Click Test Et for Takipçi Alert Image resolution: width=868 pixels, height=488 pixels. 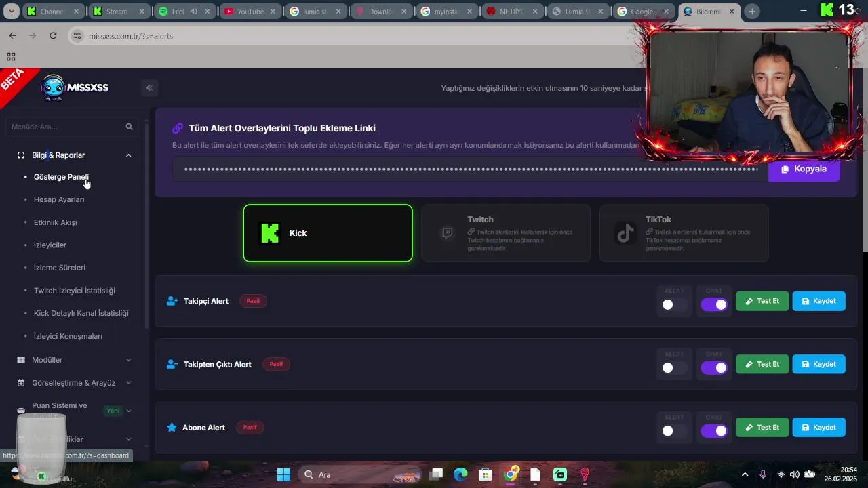point(762,301)
